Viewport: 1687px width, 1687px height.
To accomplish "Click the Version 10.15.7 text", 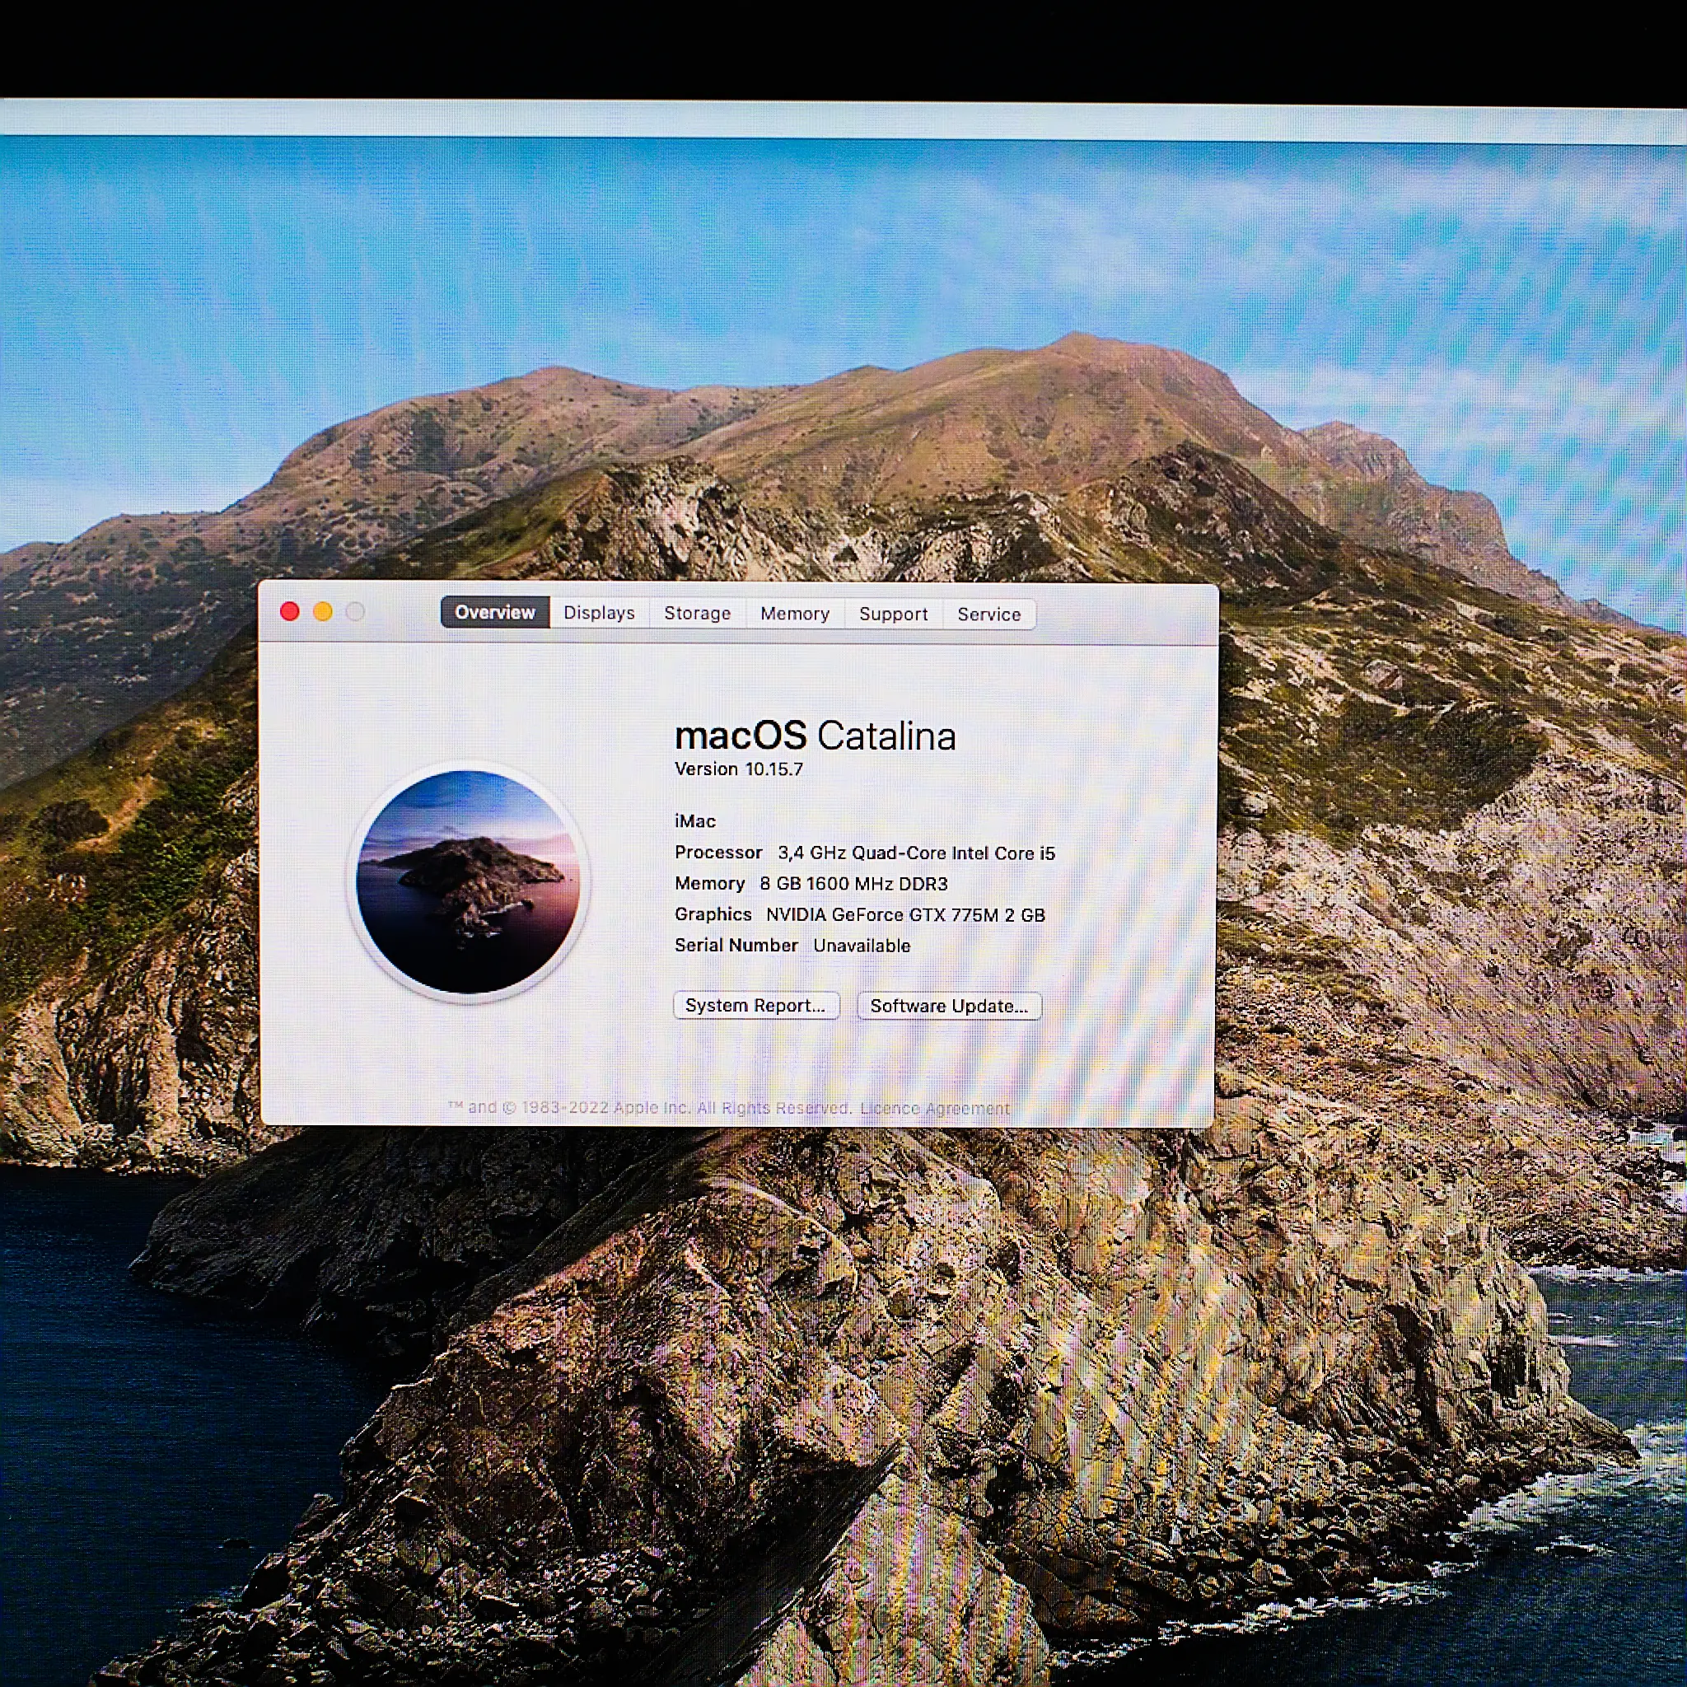I will (739, 769).
